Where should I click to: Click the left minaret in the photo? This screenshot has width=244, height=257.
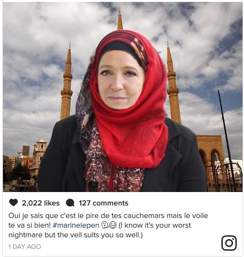point(66,81)
